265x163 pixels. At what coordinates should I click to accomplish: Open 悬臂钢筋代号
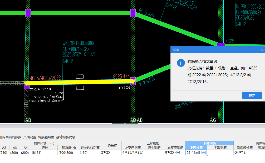pos(66,137)
